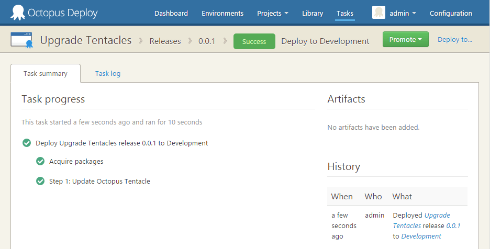Viewport: 490px width, 249px height.
Task: Click check icon beside Deploy Upgrade Tentacles
Action: tap(27, 143)
